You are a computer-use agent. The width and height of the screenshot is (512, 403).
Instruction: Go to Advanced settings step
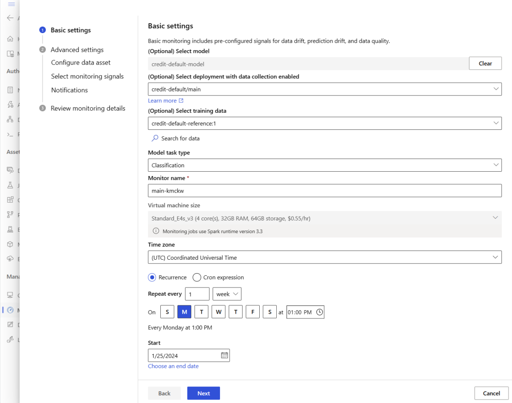(x=77, y=50)
